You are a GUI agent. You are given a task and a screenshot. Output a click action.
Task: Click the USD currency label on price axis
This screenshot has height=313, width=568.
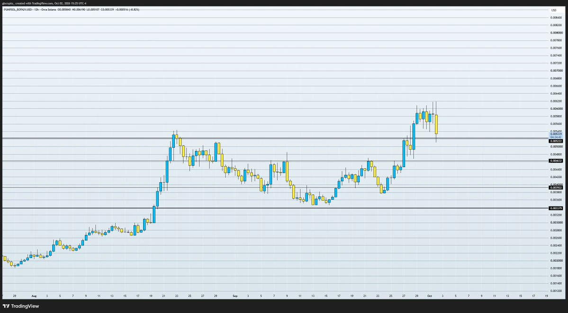pyautogui.click(x=553, y=10)
